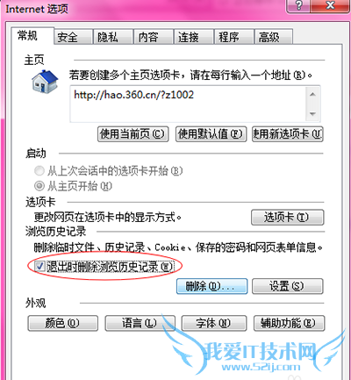Open browsing history 设置 button

288,286
